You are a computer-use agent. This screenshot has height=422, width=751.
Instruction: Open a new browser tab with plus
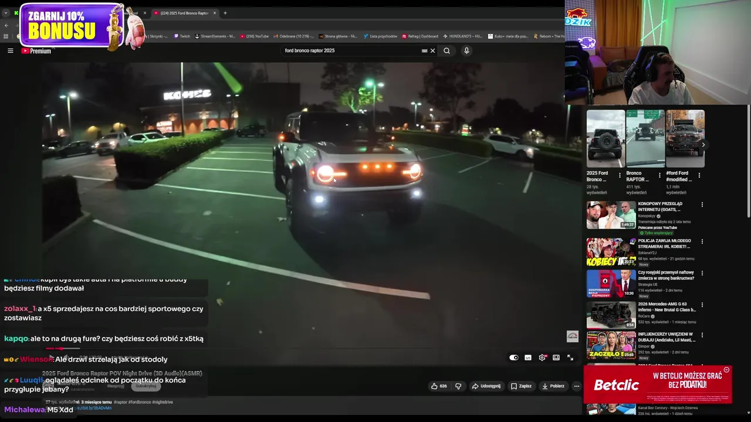pyautogui.click(x=225, y=13)
